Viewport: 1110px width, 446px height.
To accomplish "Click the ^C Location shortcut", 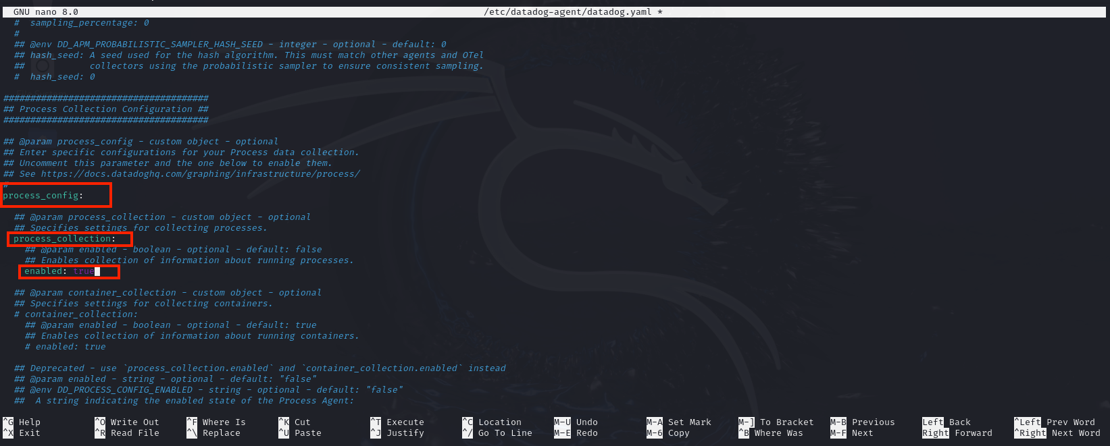I will pos(492,422).
